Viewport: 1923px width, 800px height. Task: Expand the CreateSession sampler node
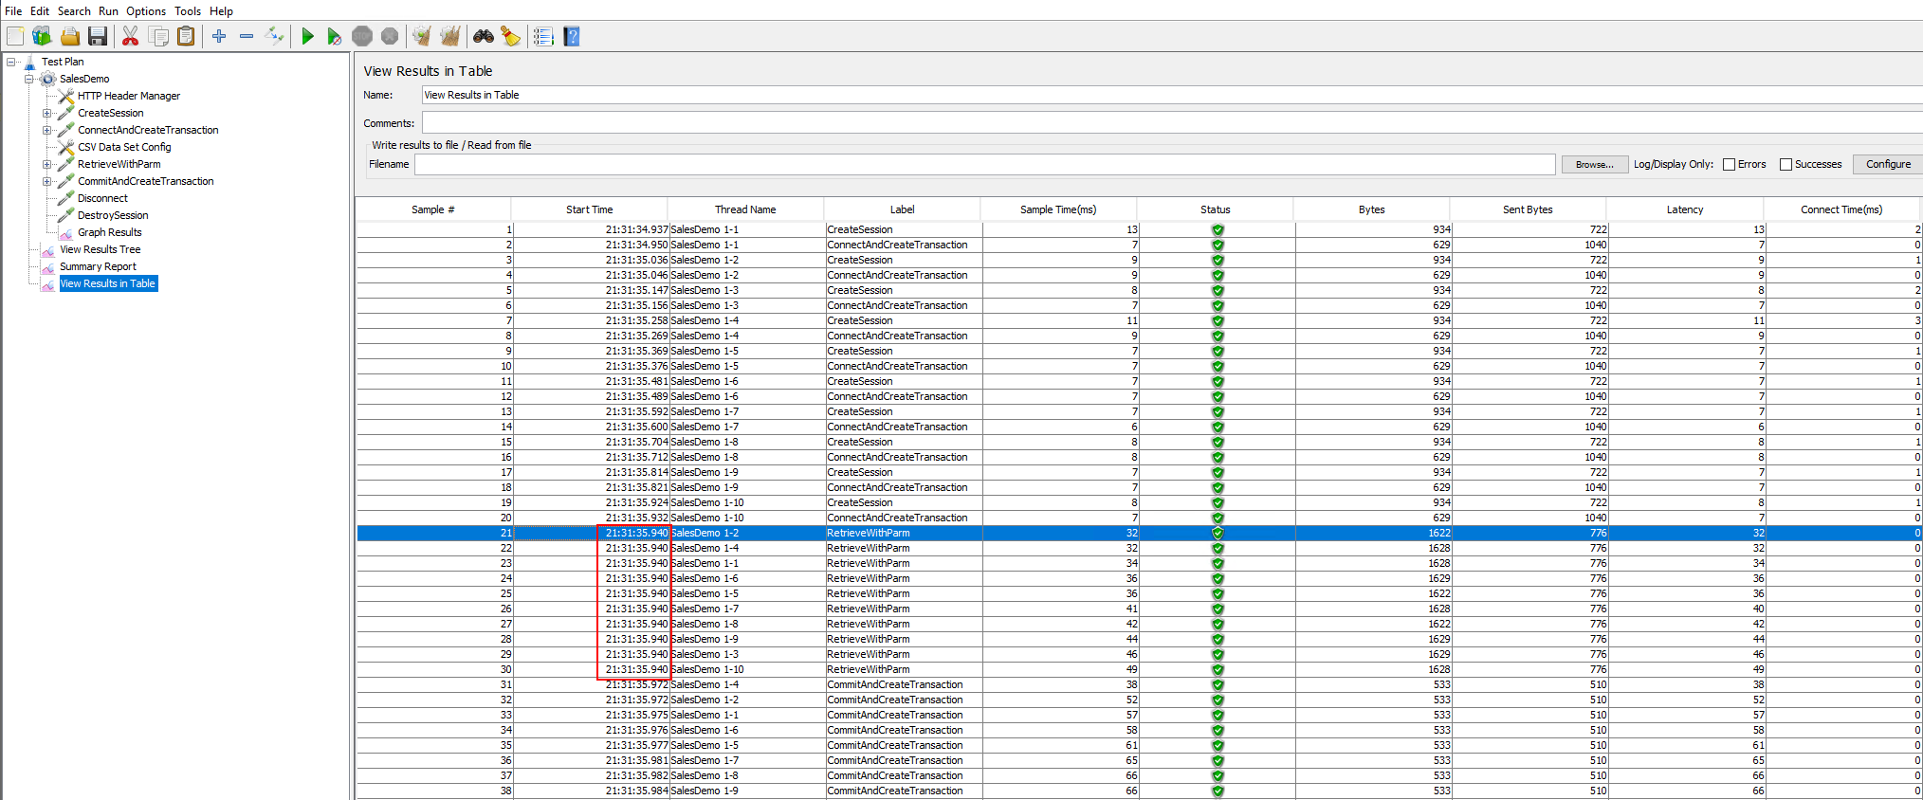tap(46, 113)
